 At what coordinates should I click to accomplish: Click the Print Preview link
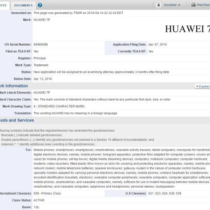pos(203,5)
